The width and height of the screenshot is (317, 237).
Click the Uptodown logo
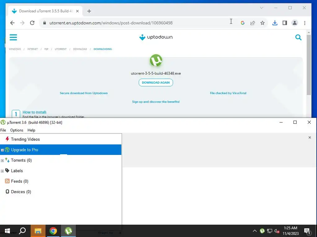156,37
